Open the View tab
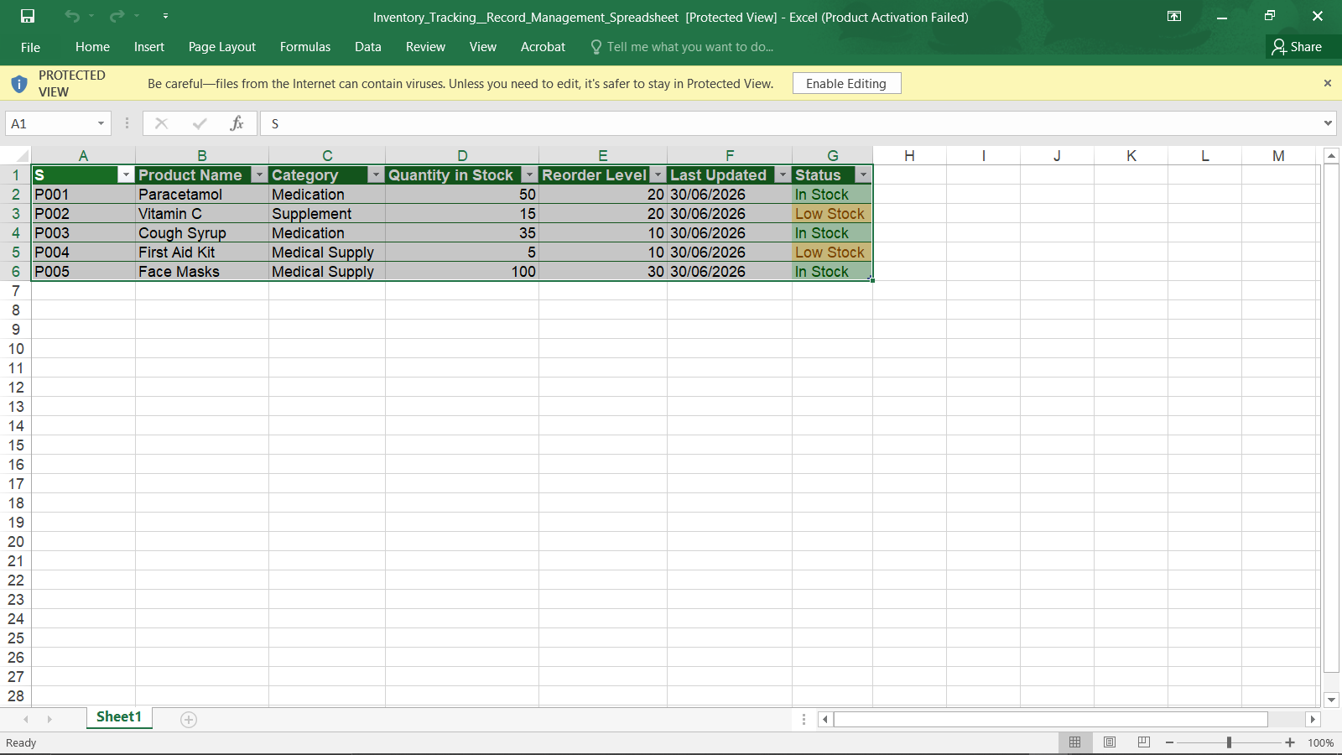 (483, 47)
